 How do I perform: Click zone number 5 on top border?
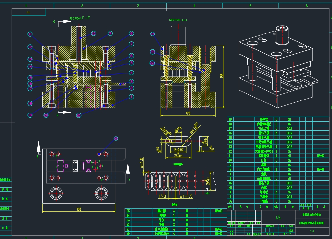pos(250,6)
